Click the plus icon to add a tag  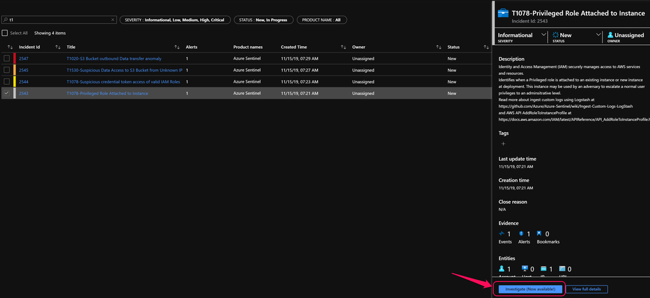tap(503, 144)
